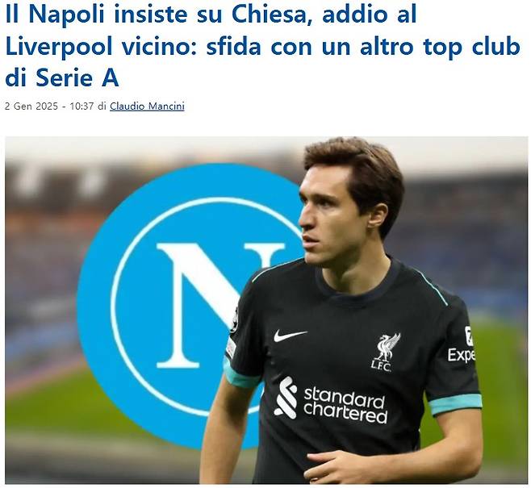531x488 pixels.
Task: Click the Nike swoosh on the shirt
Action: (291, 335)
